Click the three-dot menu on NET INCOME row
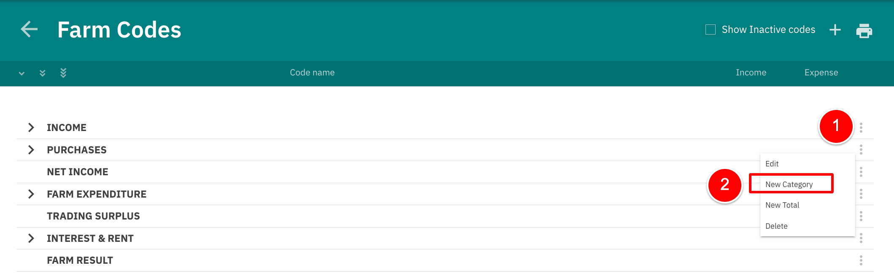894x273 pixels. point(861,171)
